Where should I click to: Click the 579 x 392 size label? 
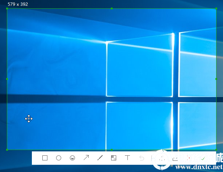15,4
